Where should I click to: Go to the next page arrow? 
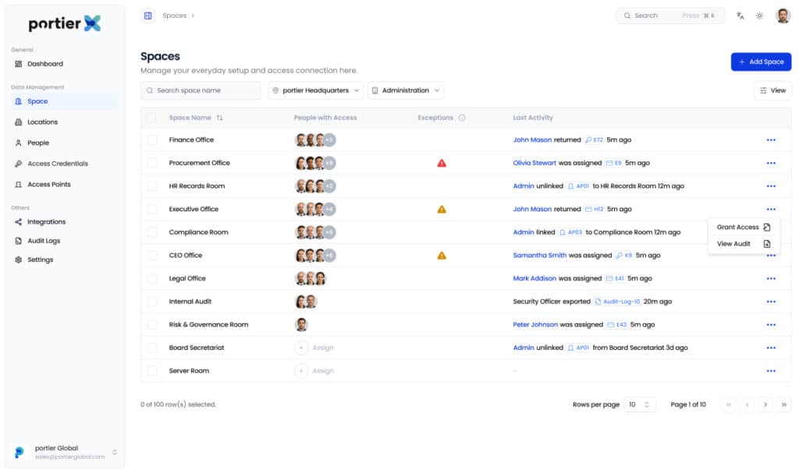coord(765,404)
